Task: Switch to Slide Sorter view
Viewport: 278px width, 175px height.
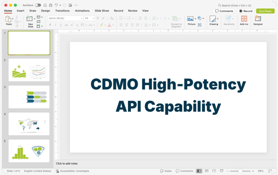Action: click(207, 171)
